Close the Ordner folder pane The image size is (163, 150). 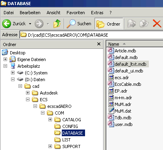[x=99, y=44]
